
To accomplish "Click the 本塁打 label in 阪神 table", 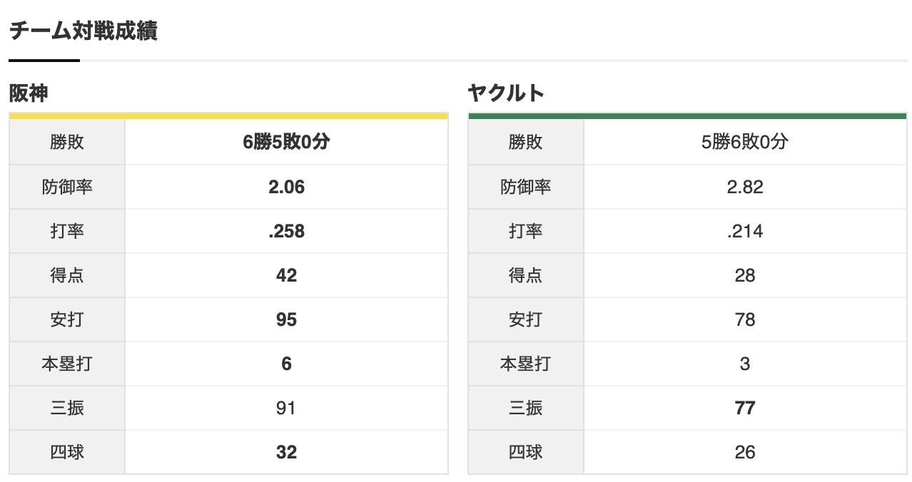I will tap(67, 364).
